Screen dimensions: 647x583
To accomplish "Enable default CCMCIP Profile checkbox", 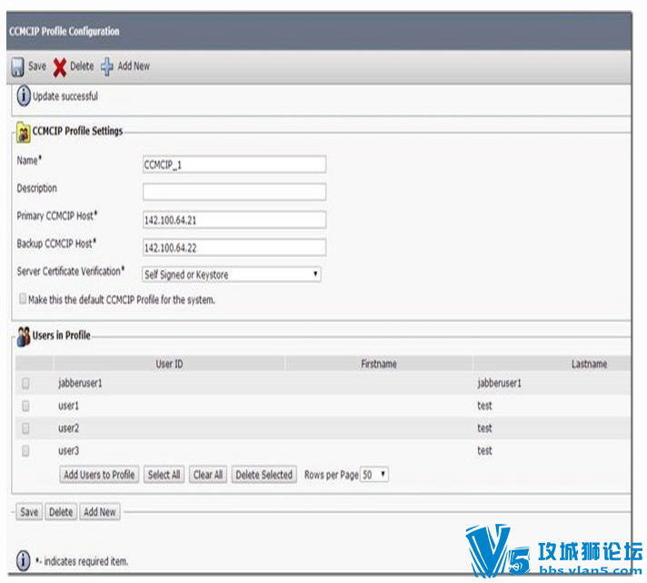I will (23, 298).
